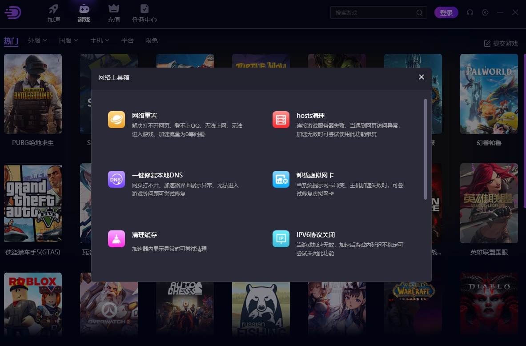
Task: Click the 清理缓存 broom icon
Action: coord(116,239)
